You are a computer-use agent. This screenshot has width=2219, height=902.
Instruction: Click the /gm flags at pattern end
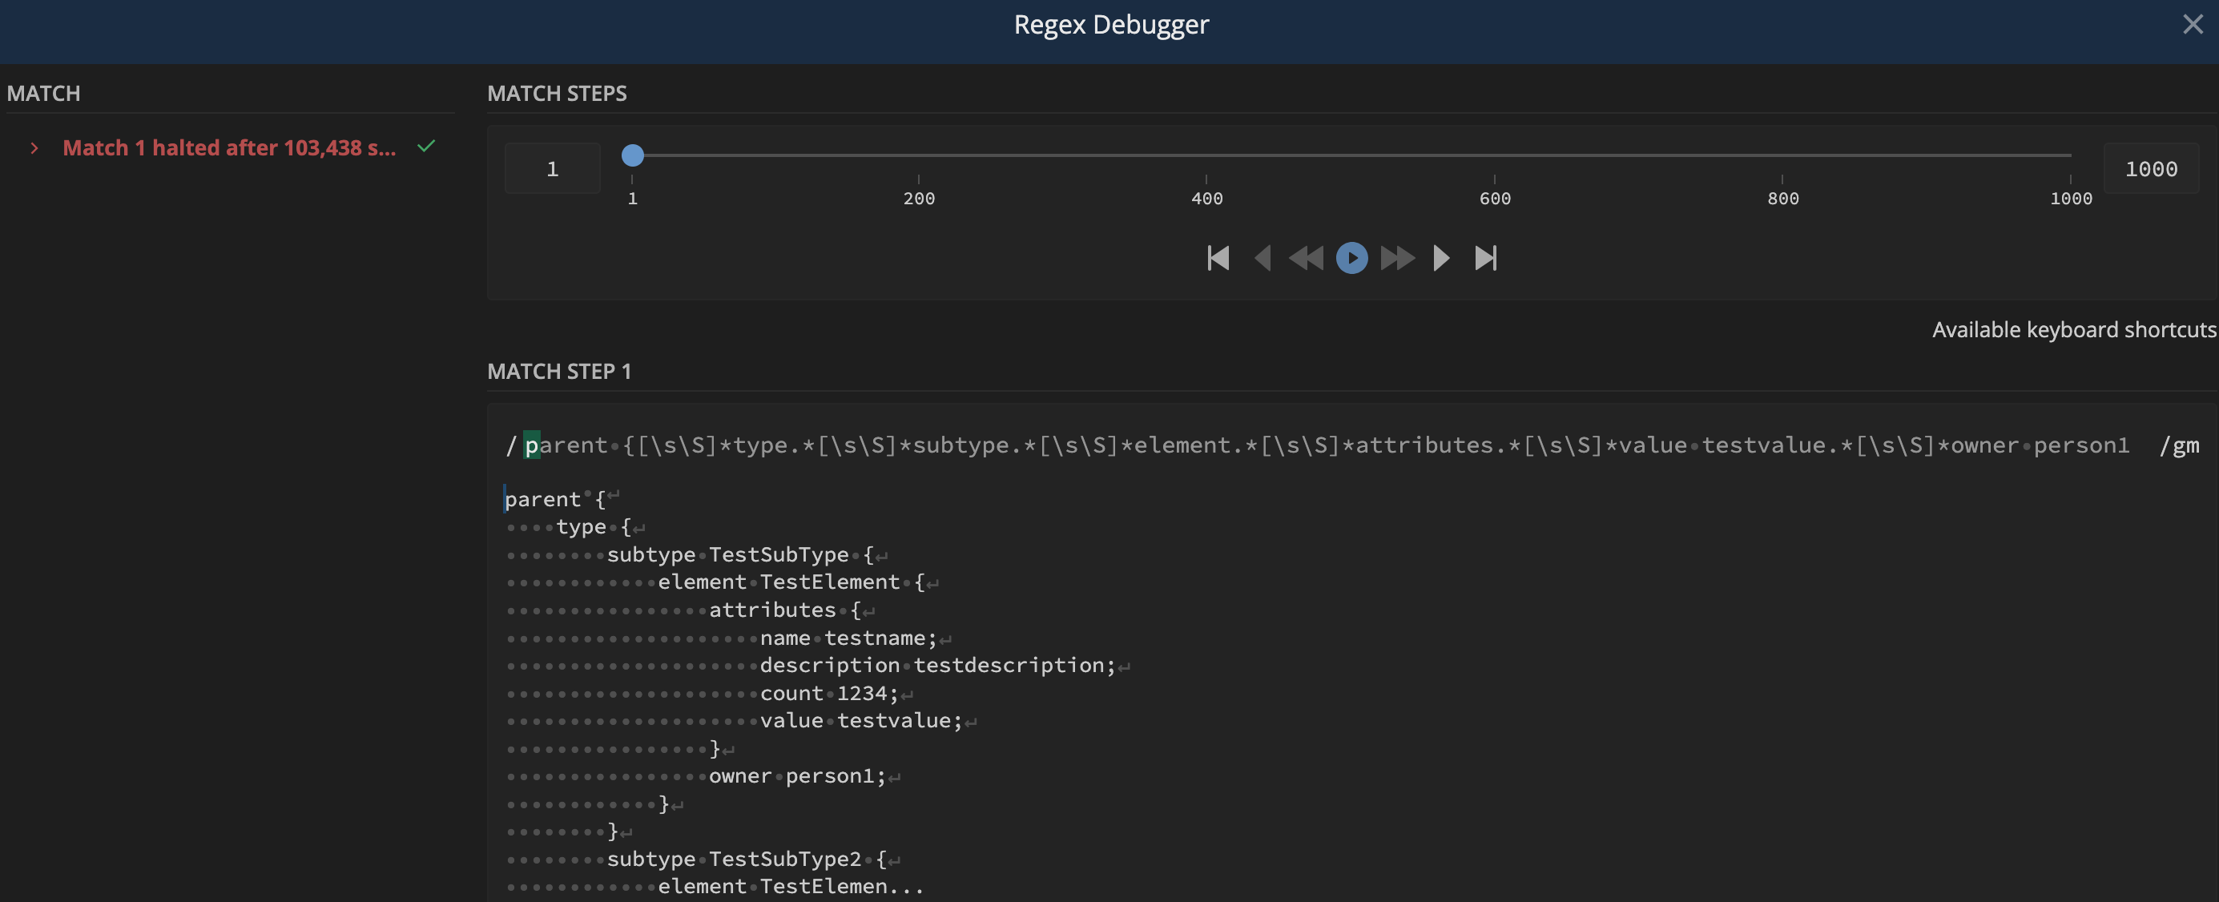click(2180, 445)
